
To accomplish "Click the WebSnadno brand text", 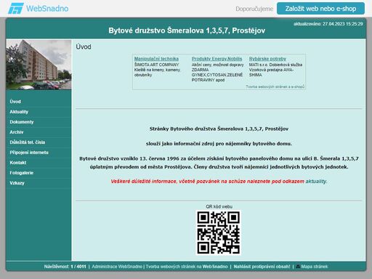I will pos(47,9).
